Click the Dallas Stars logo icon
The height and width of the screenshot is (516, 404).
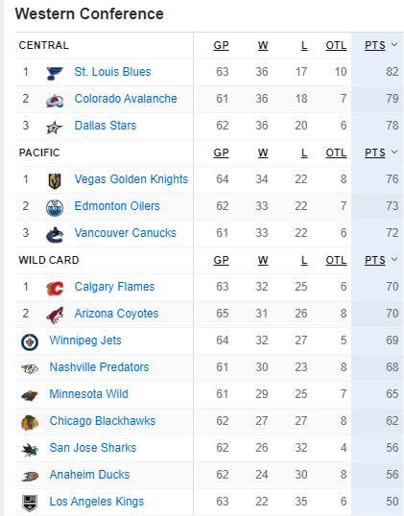point(55,127)
